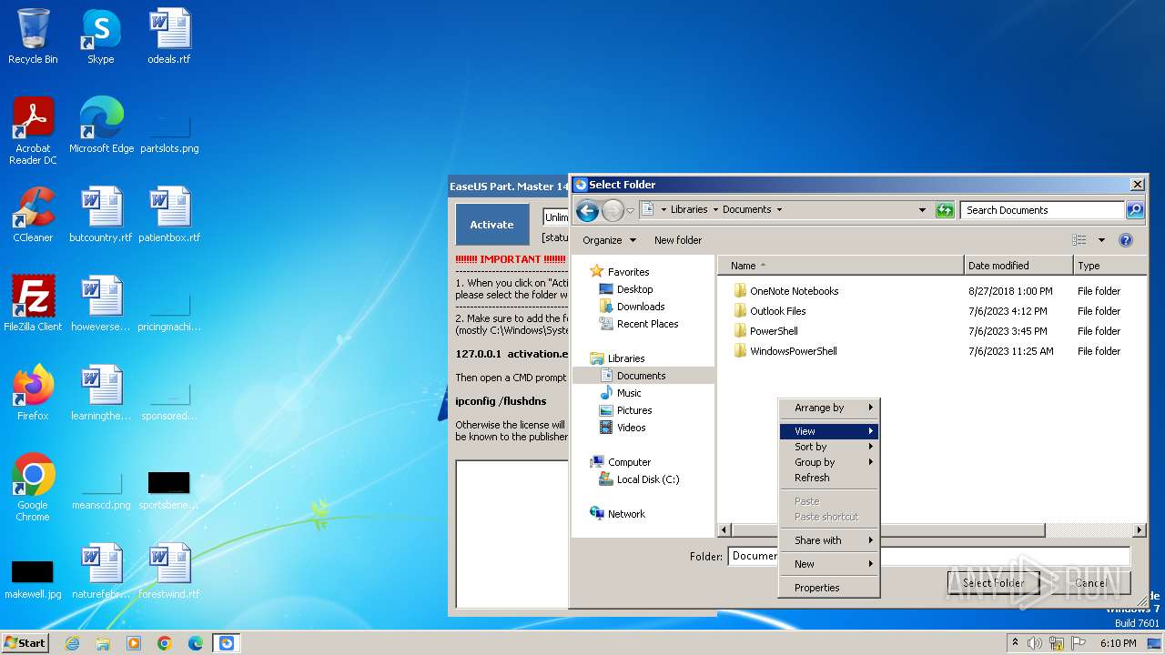The width and height of the screenshot is (1165, 655).
Task: Launch Google Chrome desktop shortcut
Action: 33,488
